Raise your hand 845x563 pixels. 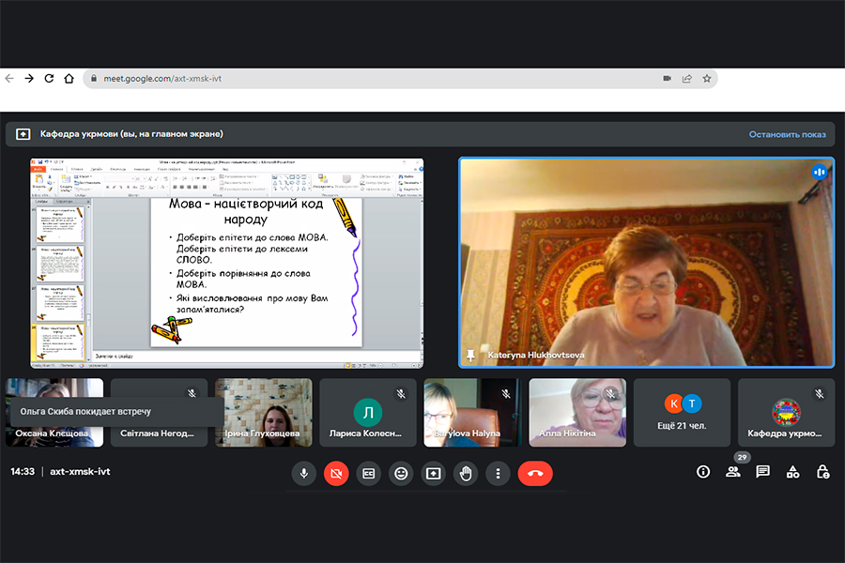[x=466, y=474]
